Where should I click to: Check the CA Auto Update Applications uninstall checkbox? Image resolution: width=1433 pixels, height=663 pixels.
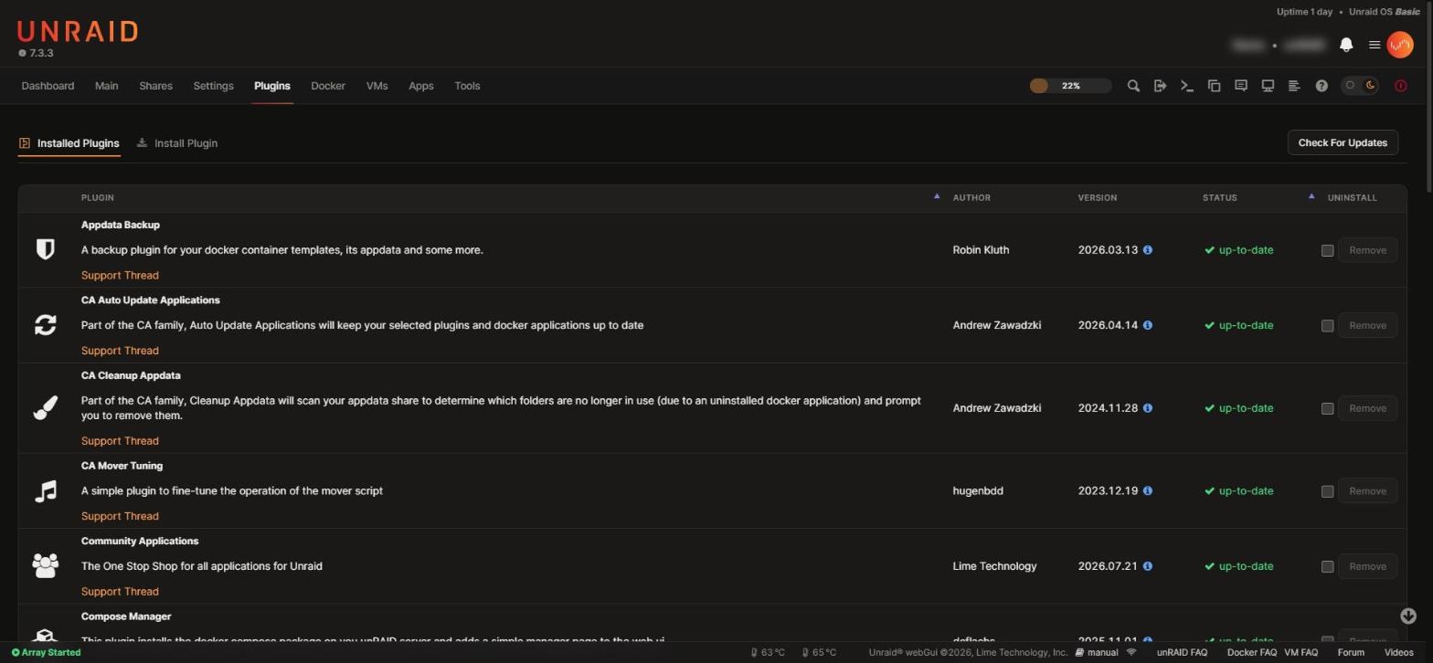pyautogui.click(x=1328, y=326)
